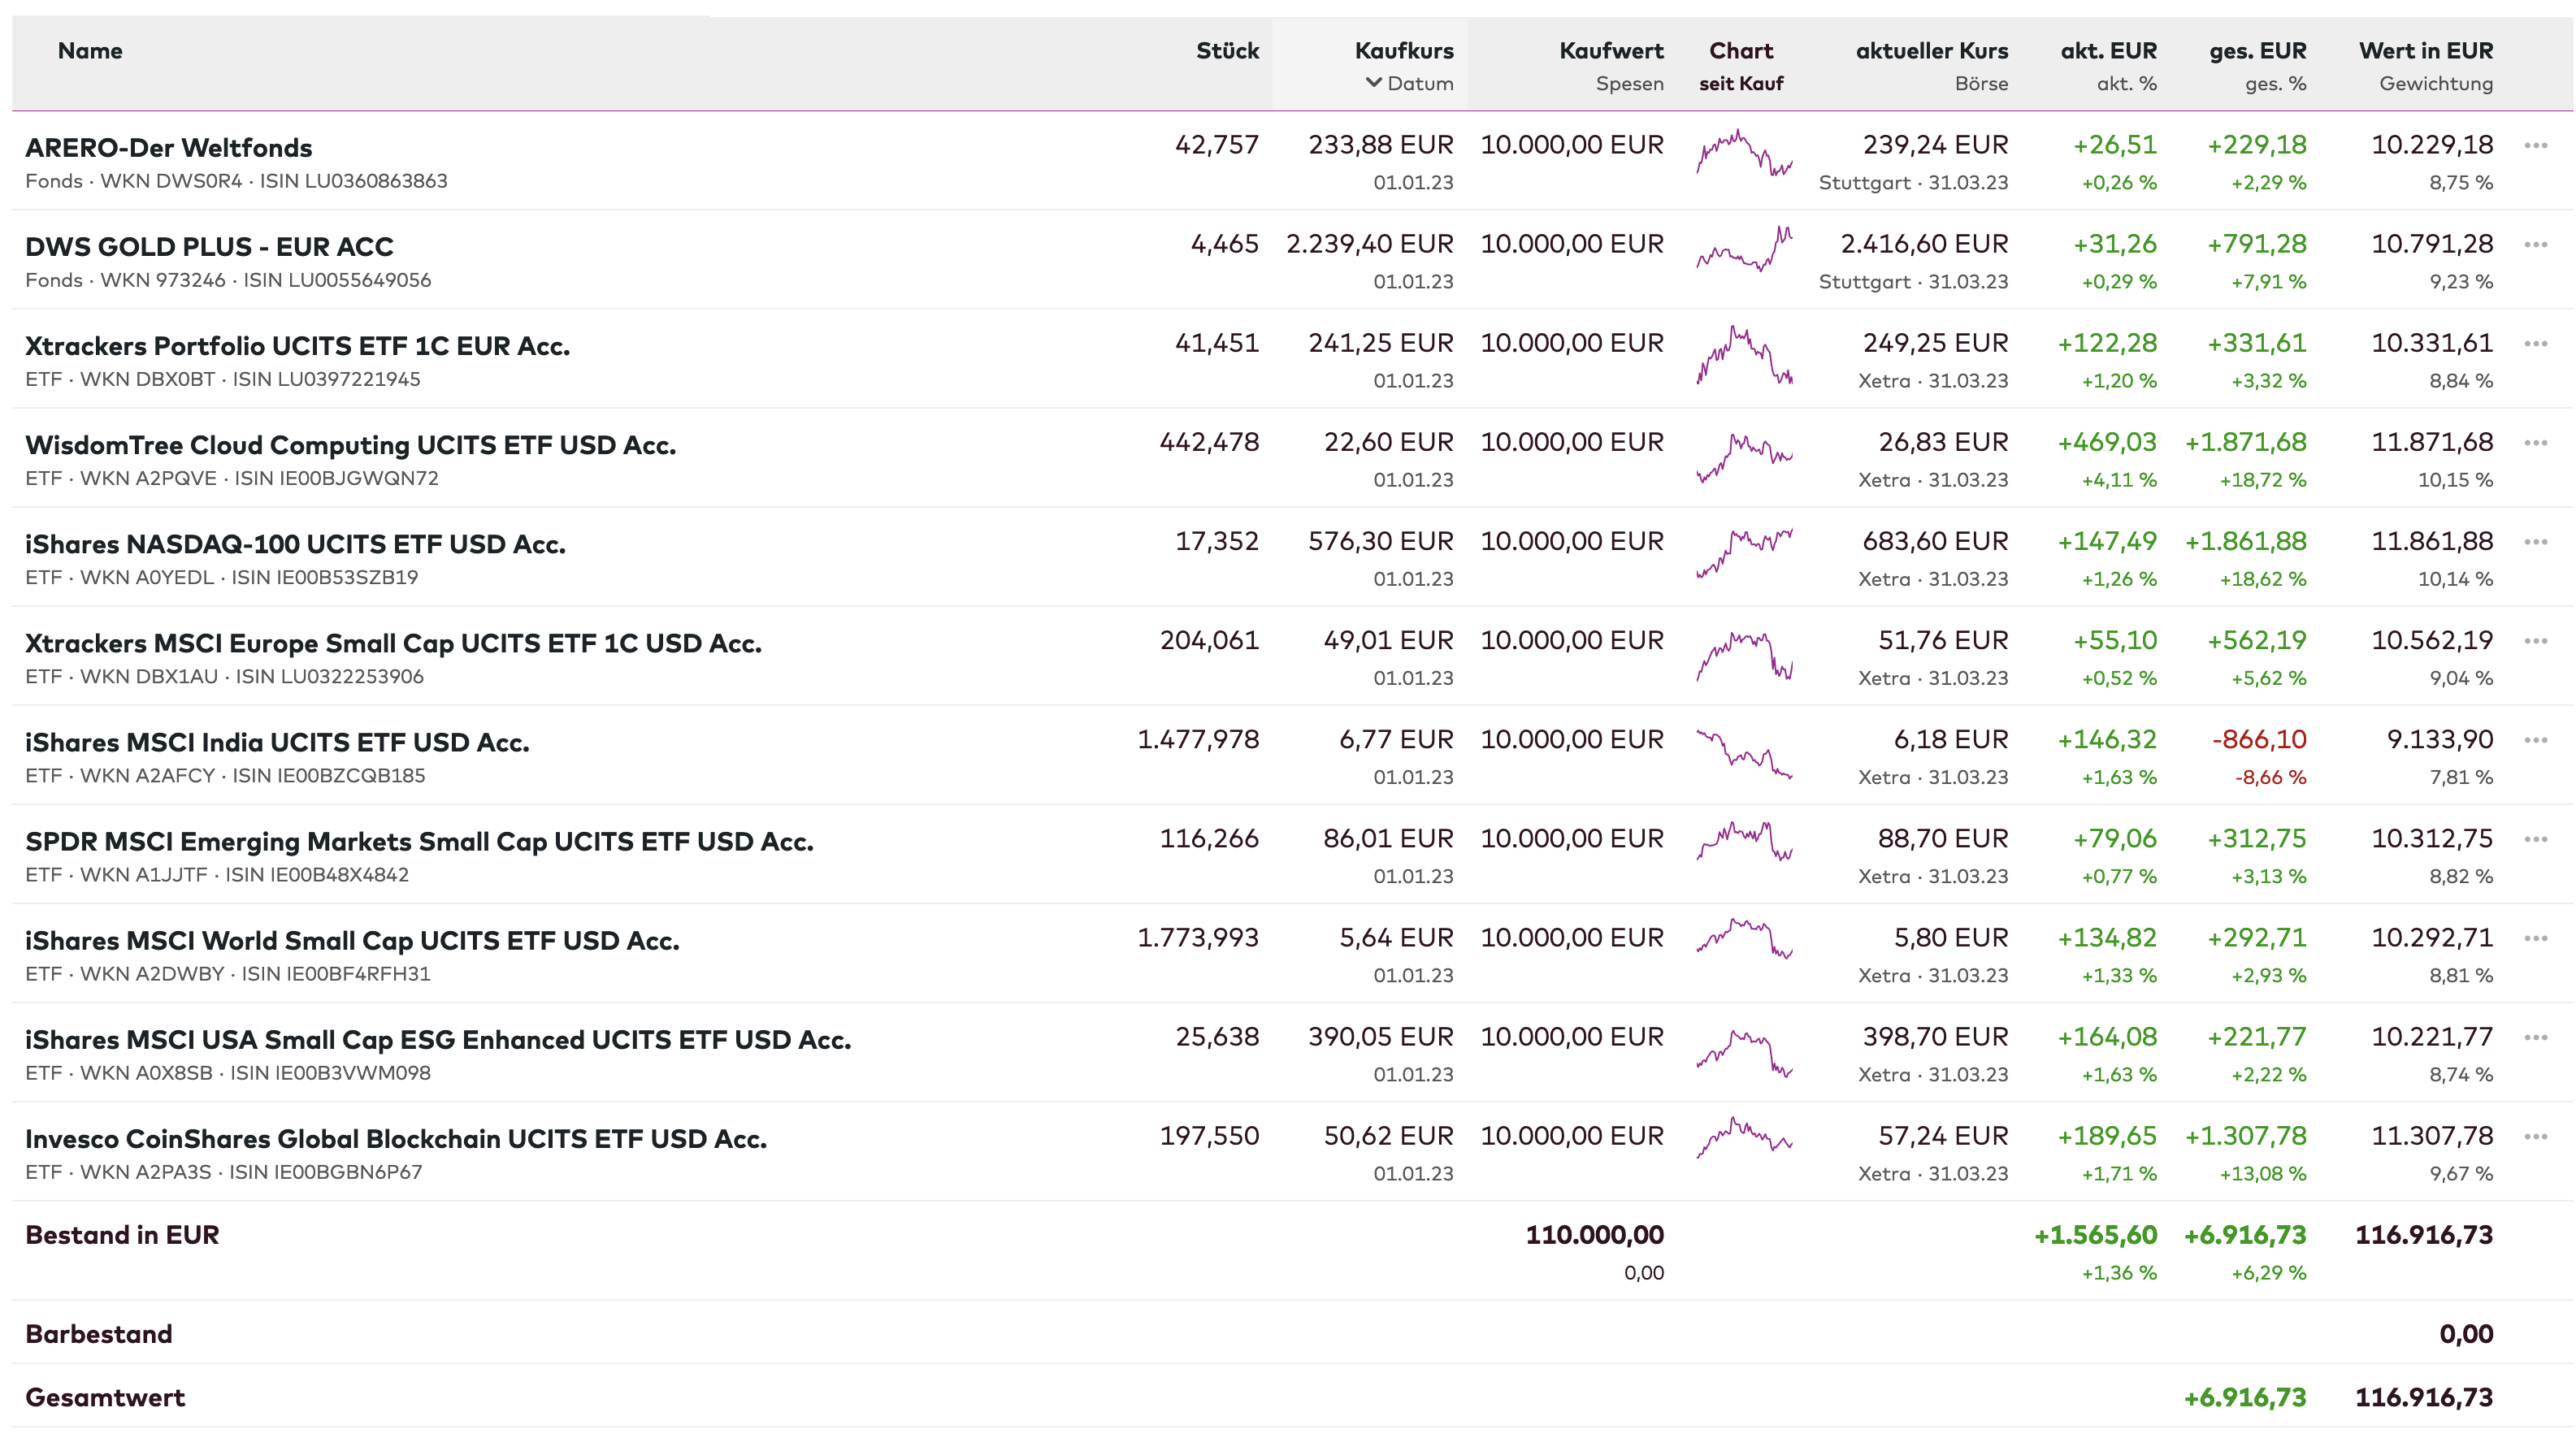Sort by ges. EUR column header
Screen dimensions: 2576x1451
2257,51
